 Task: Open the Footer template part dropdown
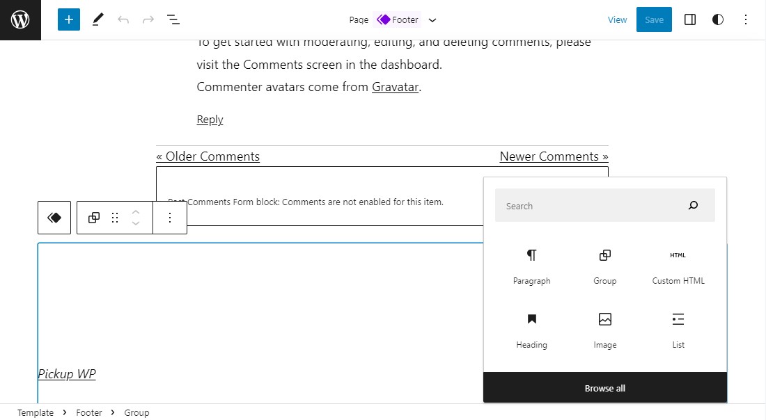432,20
